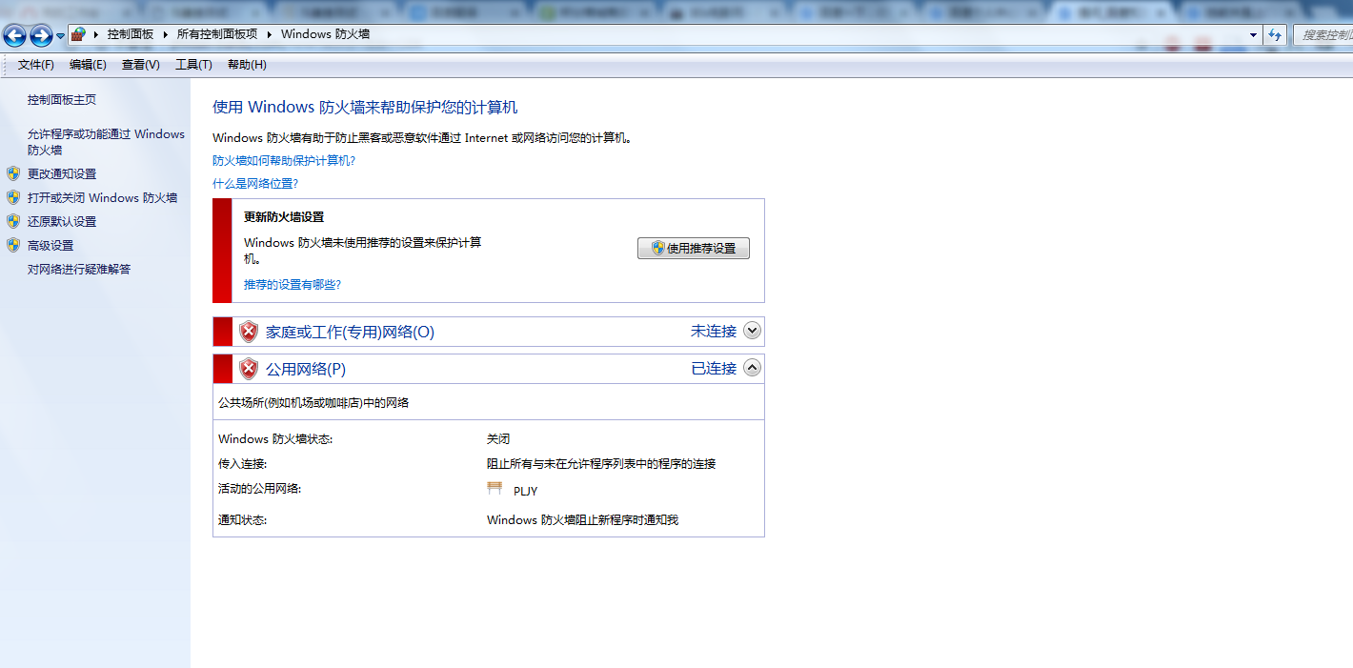This screenshot has width=1353, height=668.
Task: Open 什么是网络位置? help link
Action: [255, 184]
